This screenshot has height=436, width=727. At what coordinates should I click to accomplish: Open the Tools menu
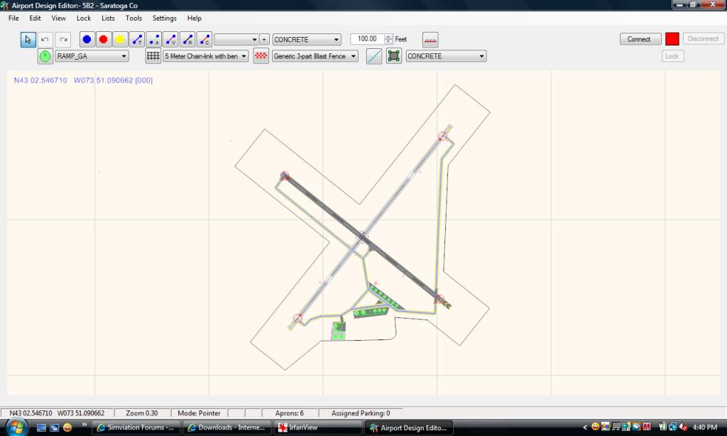pyautogui.click(x=133, y=18)
